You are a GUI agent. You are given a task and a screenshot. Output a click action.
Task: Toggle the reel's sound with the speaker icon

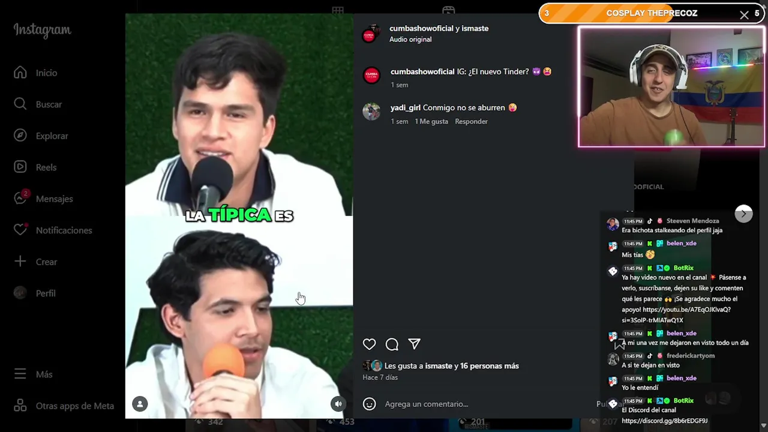[x=338, y=404]
